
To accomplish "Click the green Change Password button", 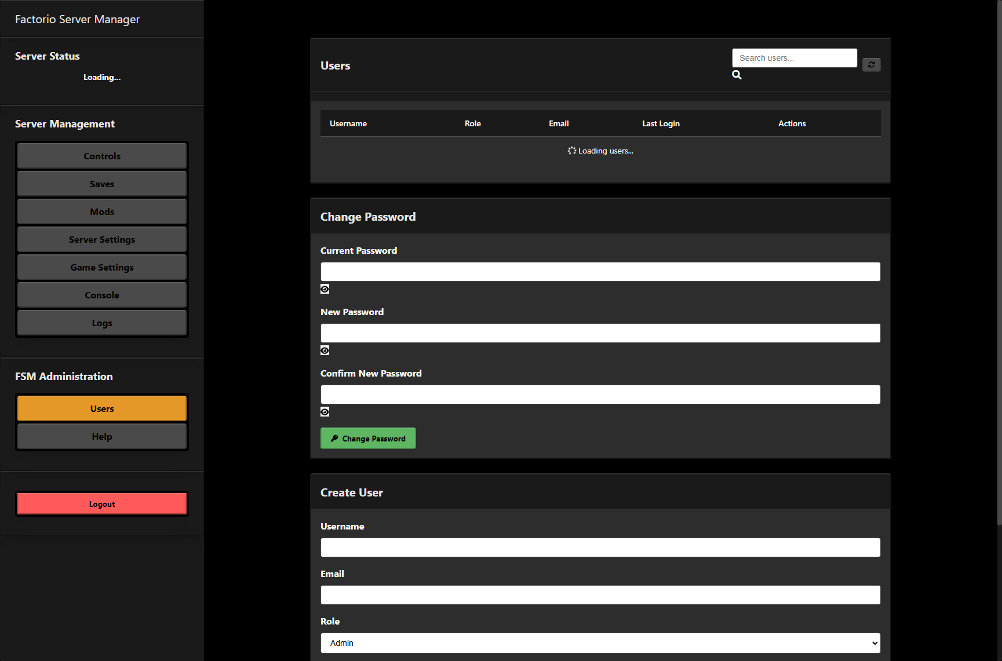I will pyautogui.click(x=368, y=439).
